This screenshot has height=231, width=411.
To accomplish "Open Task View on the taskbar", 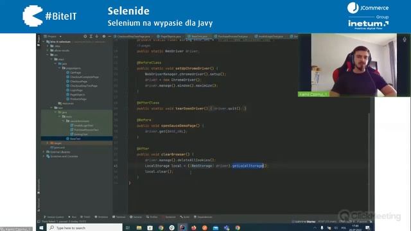I will pyautogui.click(x=128, y=228).
